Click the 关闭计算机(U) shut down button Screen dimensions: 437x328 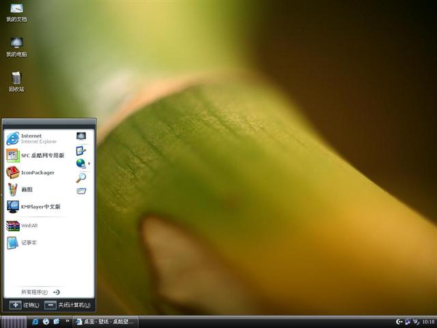[x=68, y=305]
